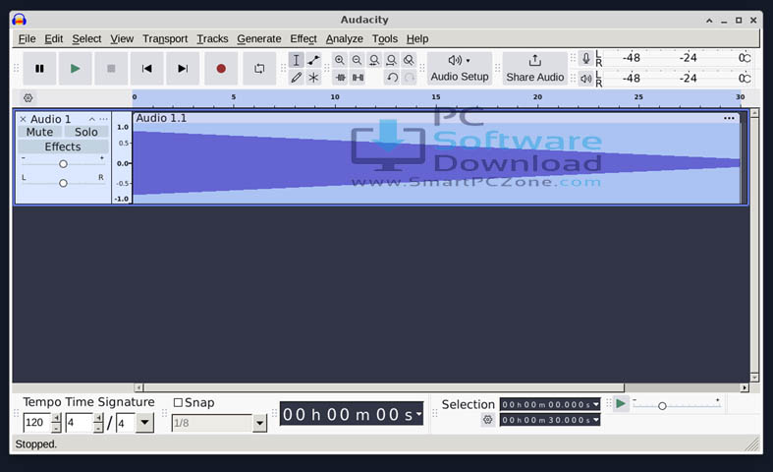Silence audio selection icon
This screenshot has width=773, height=472.
(358, 78)
